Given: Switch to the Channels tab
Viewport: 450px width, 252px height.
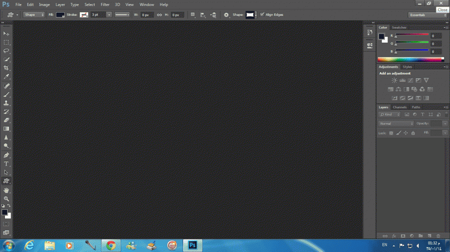Looking at the screenshot, I should click(x=400, y=107).
